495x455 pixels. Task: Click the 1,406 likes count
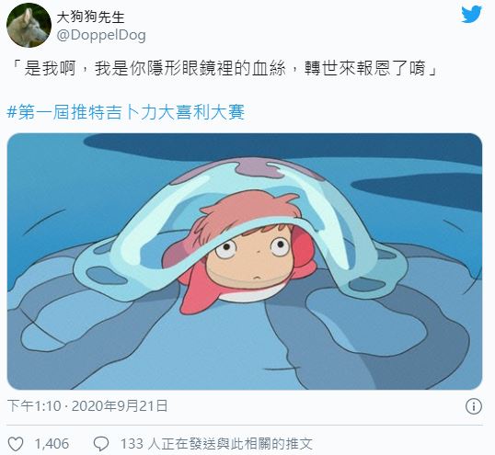pos(52,444)
